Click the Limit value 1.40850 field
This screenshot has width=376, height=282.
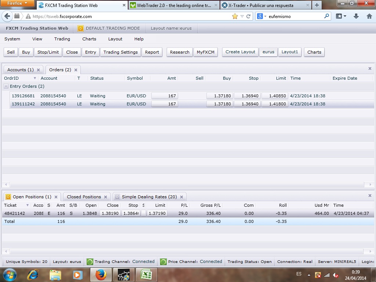click(275, 96)
